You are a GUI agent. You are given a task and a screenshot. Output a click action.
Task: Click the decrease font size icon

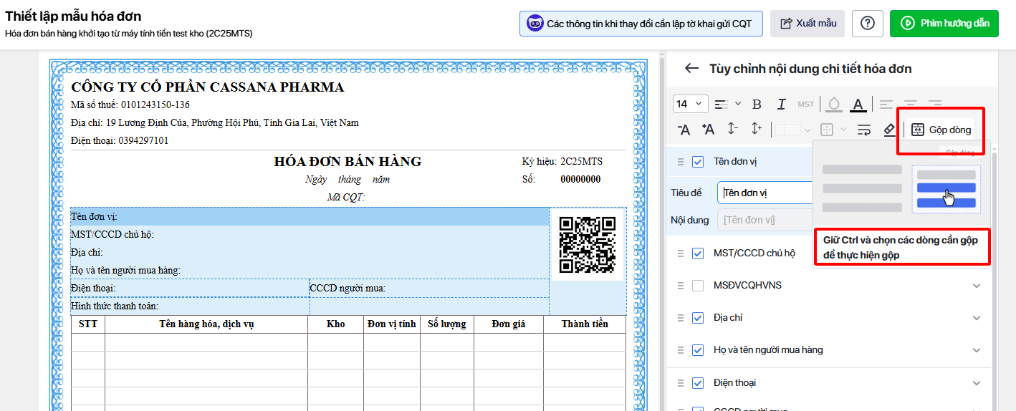[x=684, y=130]
